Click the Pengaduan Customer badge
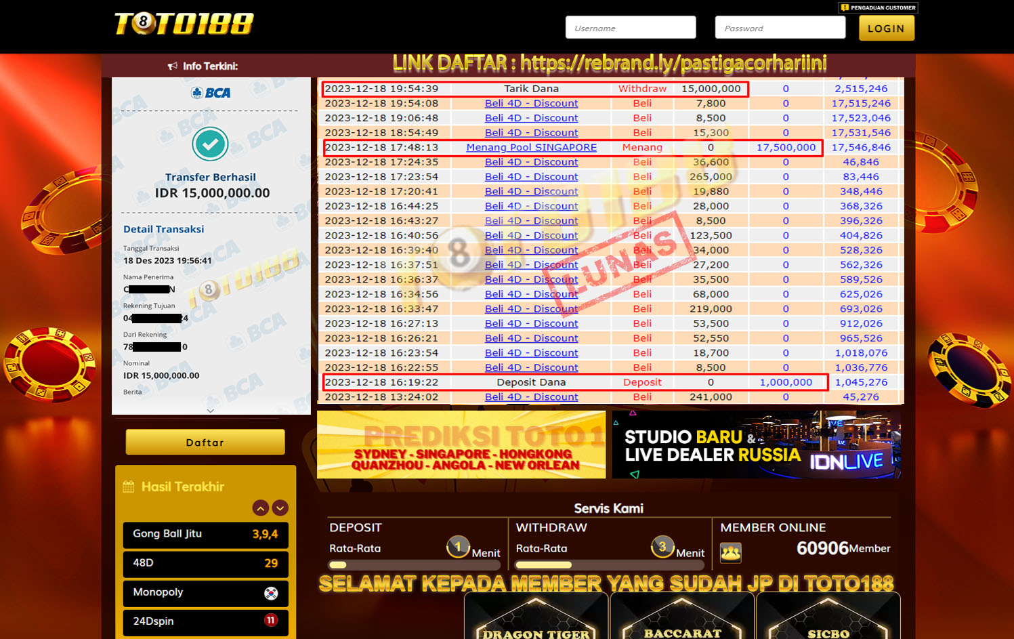The width and height of the screenshot is (1014, 639). click(879, 7)
